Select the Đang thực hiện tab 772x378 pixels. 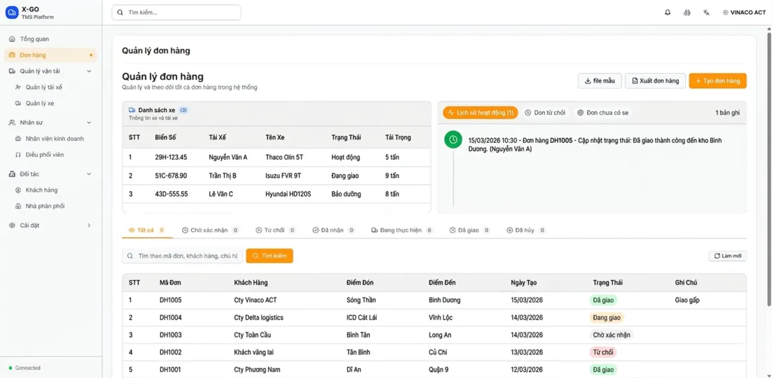click(401, 230)
